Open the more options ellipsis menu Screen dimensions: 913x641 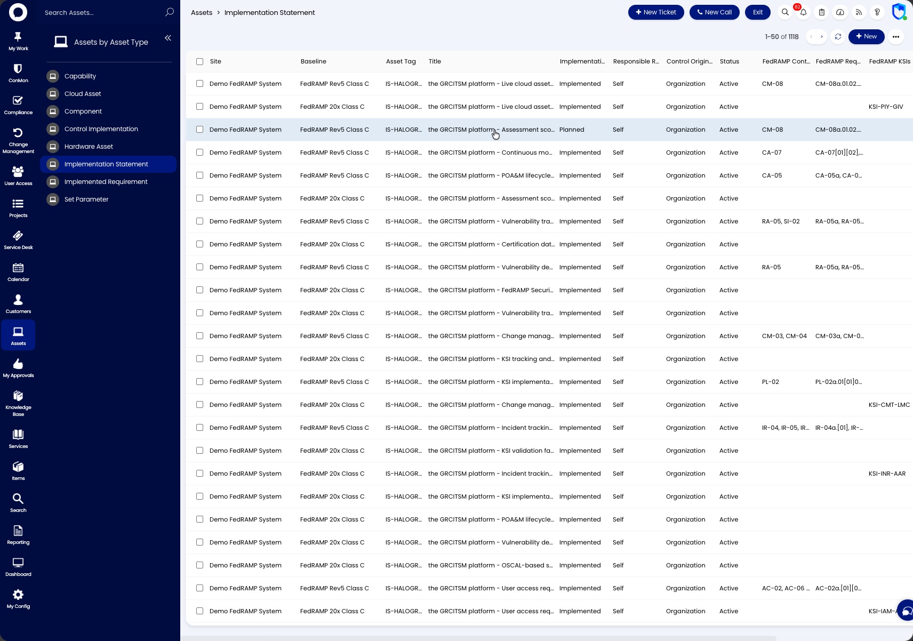pyautogui.click(x=896, y=37)
